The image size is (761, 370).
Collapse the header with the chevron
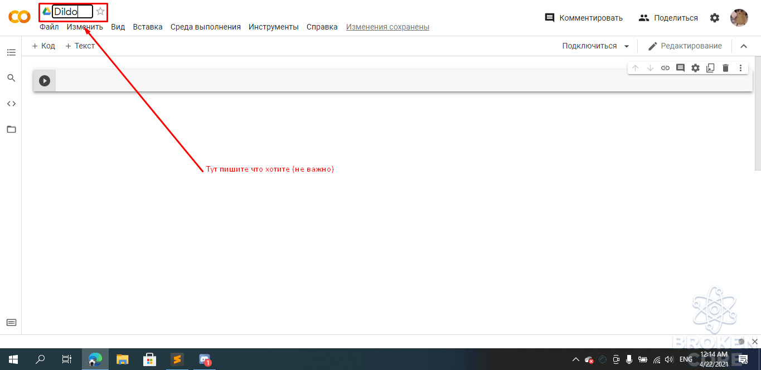point(744,46)
